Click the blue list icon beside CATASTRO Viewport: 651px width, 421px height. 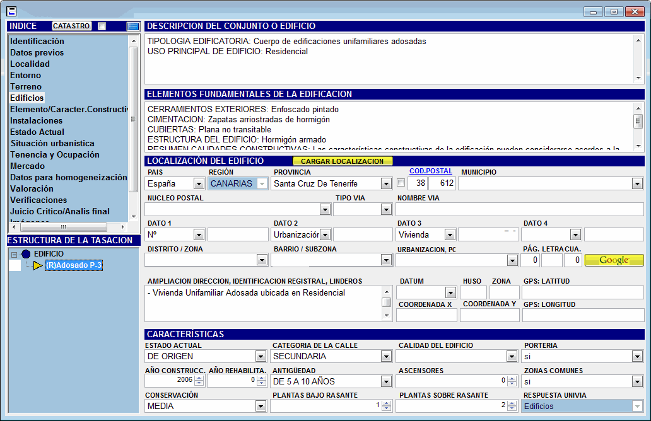click(133, 26)
